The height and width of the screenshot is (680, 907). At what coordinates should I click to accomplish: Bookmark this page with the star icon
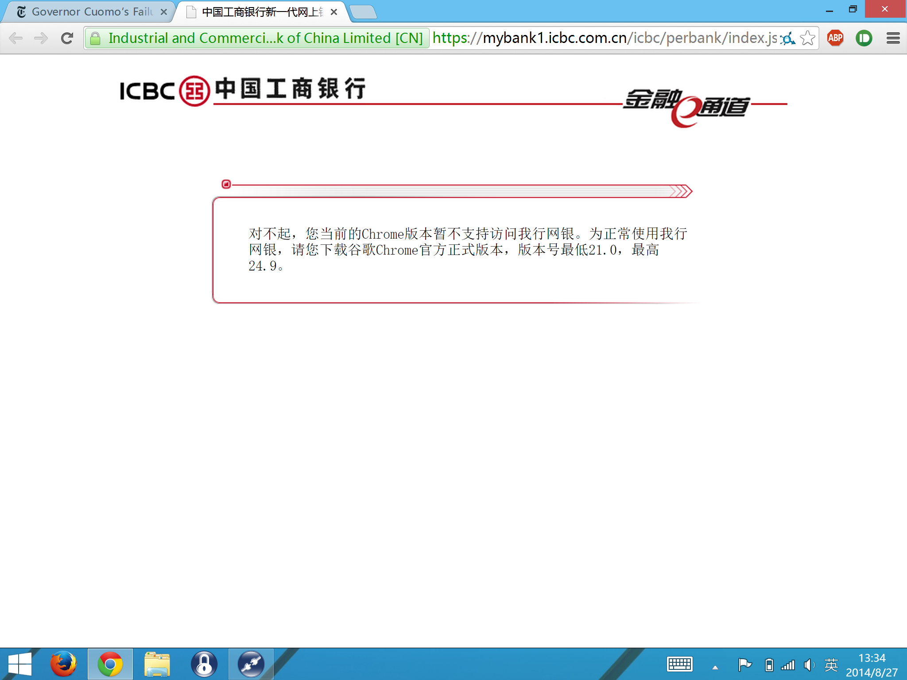point(808,39)
